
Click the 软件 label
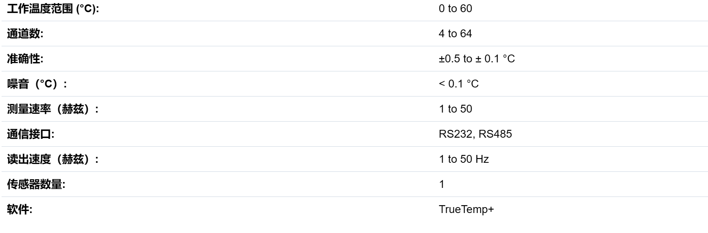point(20,209)
